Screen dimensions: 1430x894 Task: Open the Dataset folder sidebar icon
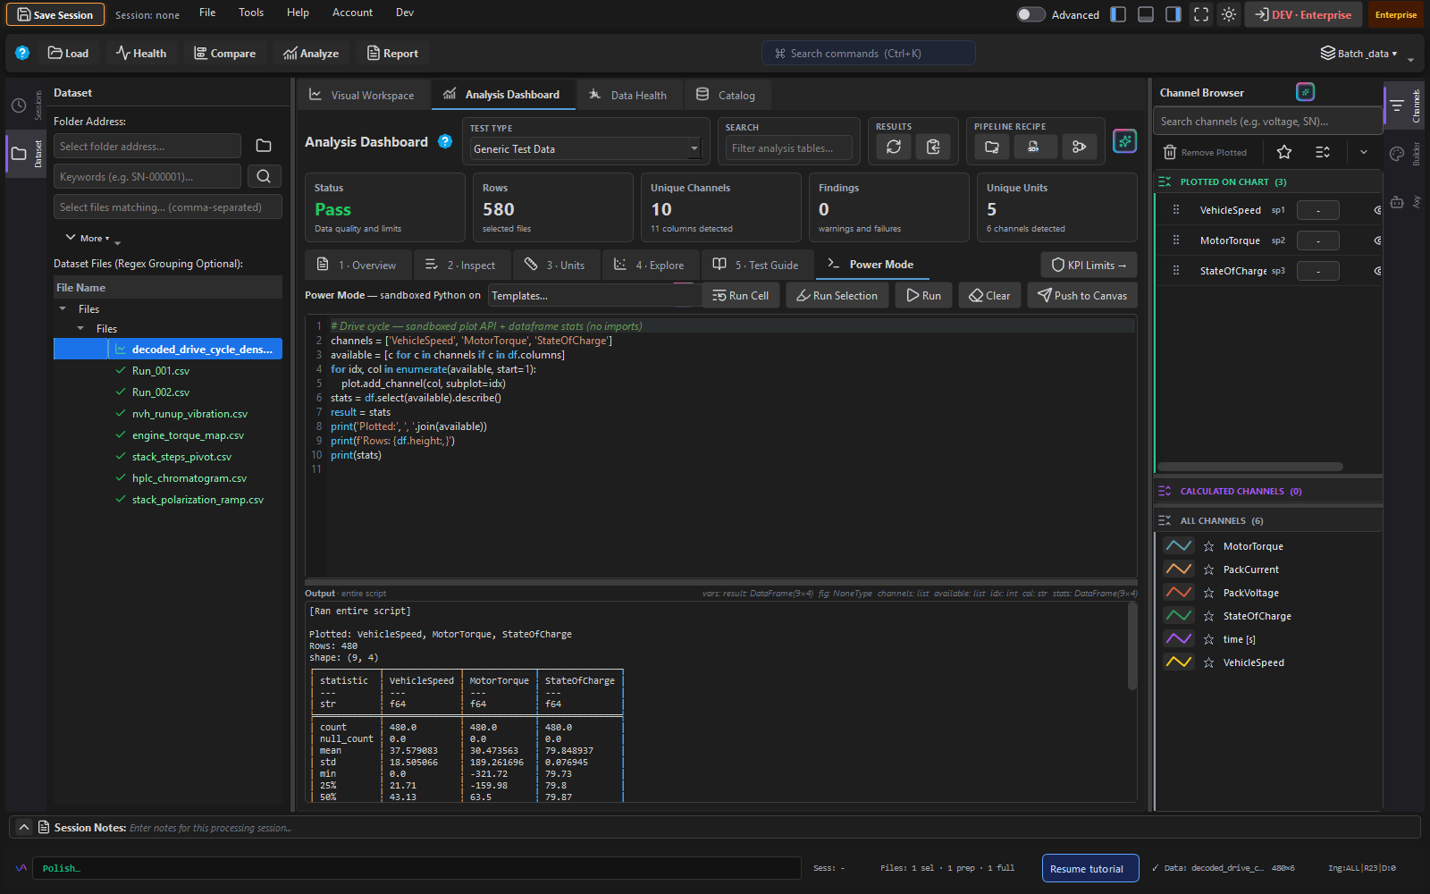(19, 154)
